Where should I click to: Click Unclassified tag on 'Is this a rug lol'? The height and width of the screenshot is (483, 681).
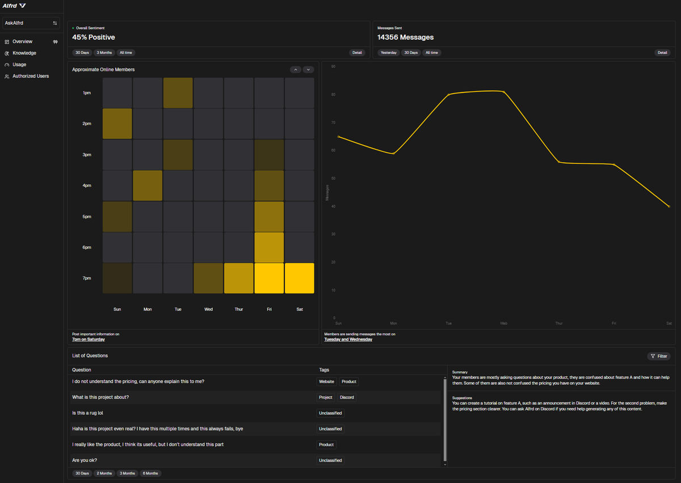(330, 413)
